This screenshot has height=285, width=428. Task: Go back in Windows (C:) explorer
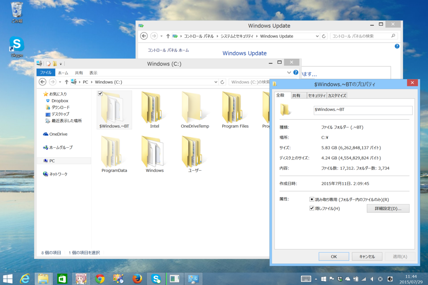tap(42, 82)
